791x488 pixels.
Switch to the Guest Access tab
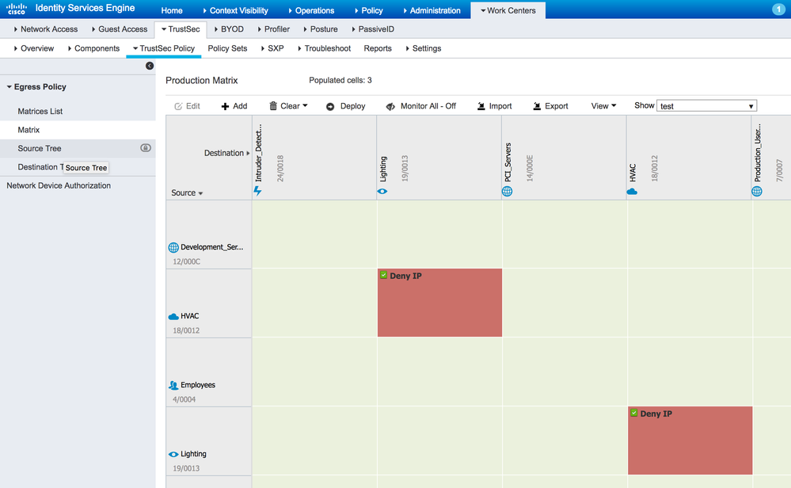coord(120,29)
